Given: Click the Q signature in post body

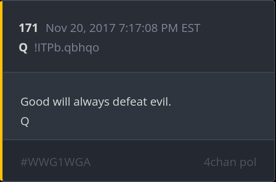Looking at the screenshot, I should [x=25, y=122].
